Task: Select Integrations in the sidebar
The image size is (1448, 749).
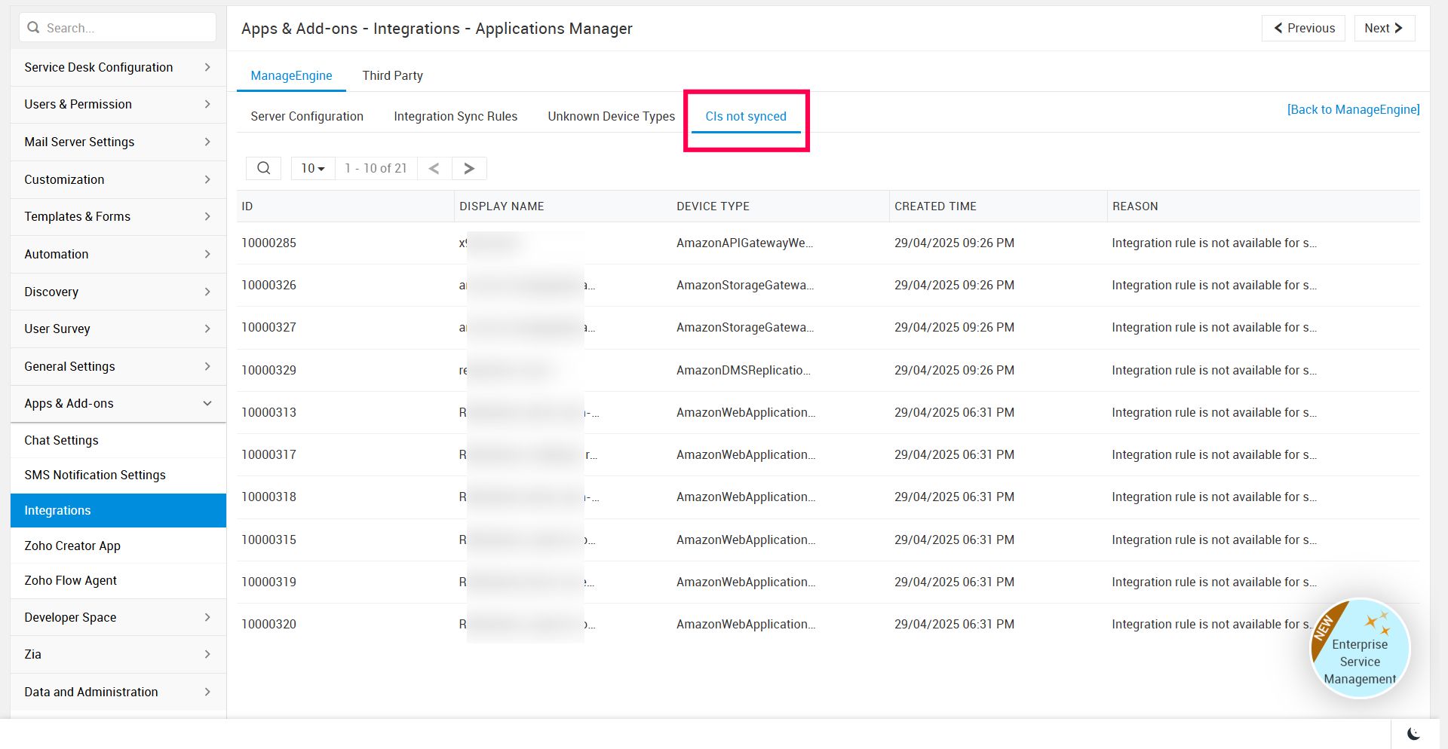Action: (x=118, y=510)
